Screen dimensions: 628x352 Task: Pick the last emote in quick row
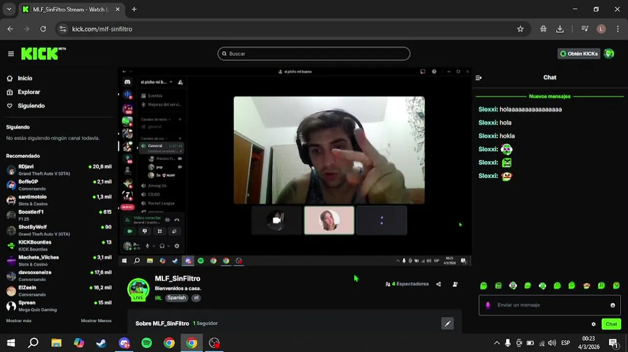(x=616, y=286)
